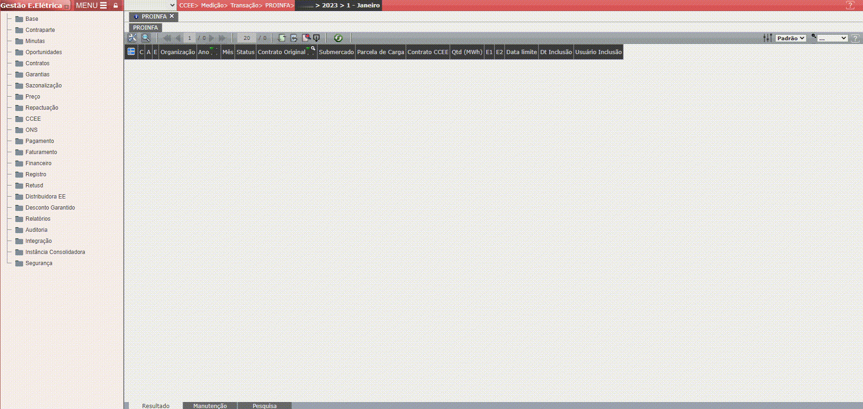Expand the Contratos folder in tree
The image size is (863, 409).
37,63
